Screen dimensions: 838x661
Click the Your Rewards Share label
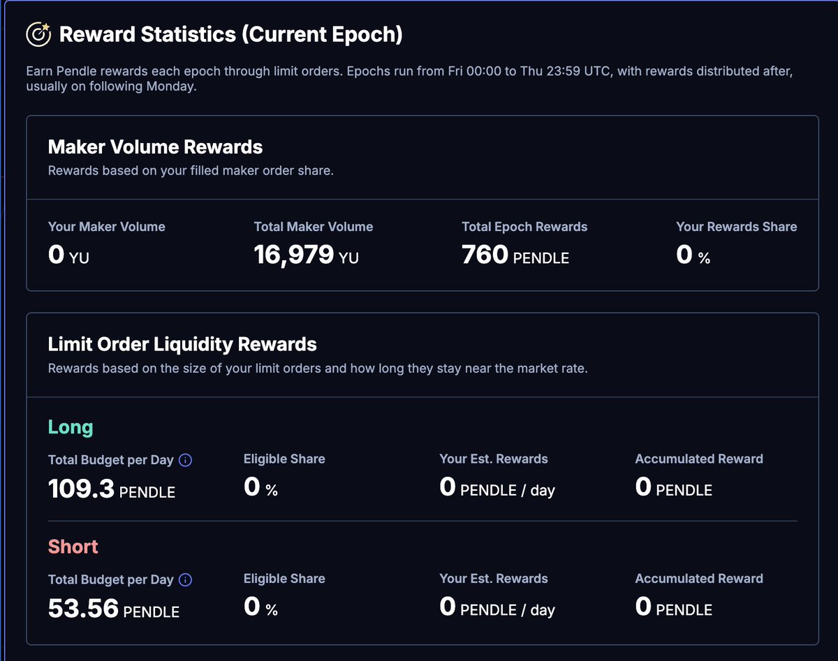click(737, 227)
